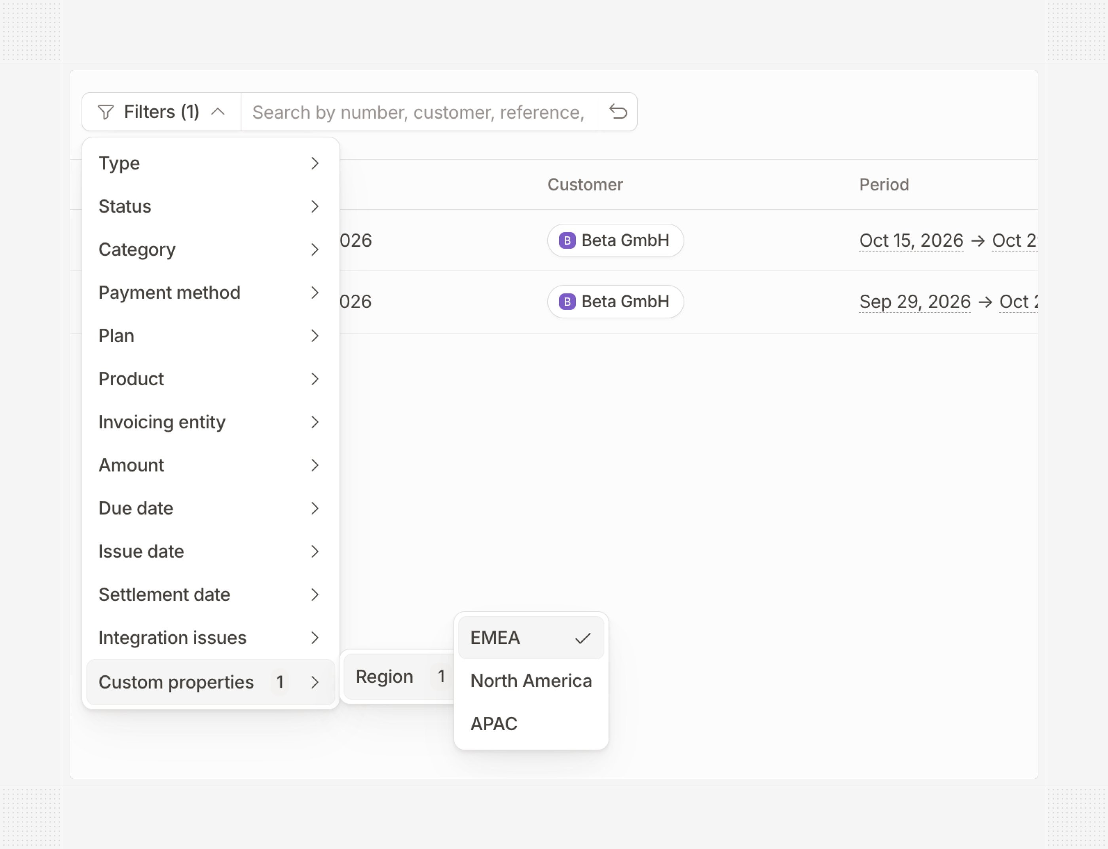Open Beta GmbH chip in Oct 15 row
This screenshot has width=1108, height=849.
click(616, 240)
